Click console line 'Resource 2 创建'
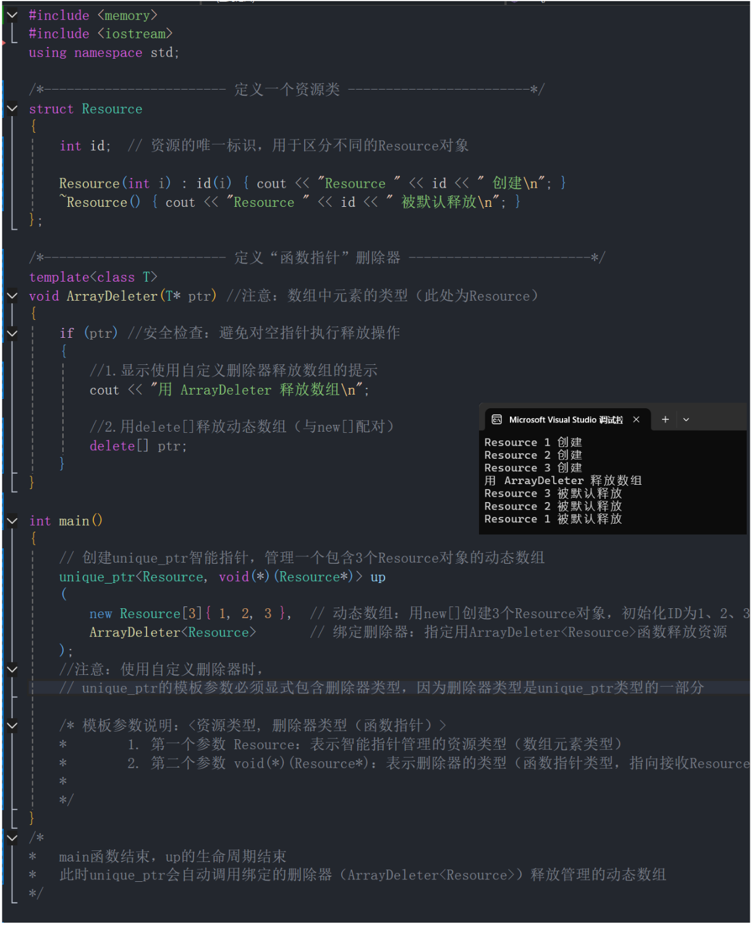This screenshot has width=751, height=930. point(533,455)
